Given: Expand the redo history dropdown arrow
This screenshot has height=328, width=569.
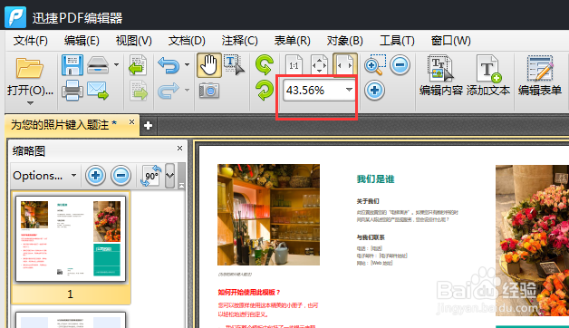Looking at the screenshot, I should [187, 90].
